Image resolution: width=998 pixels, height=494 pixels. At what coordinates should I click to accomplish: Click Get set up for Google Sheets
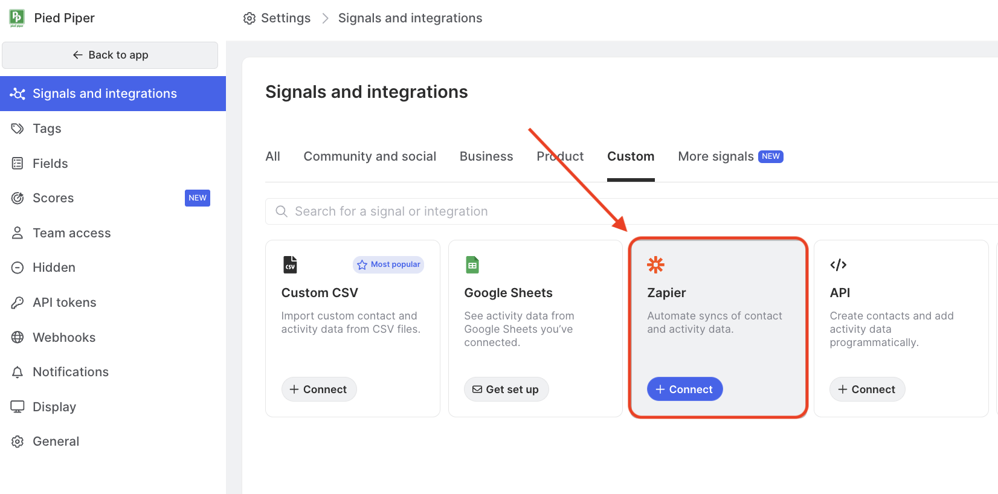(x=506, y=390)
